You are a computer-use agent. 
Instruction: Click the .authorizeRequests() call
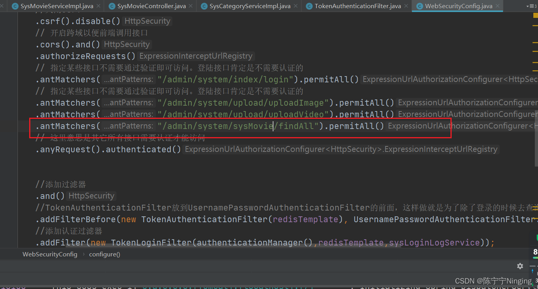(86, 56)
